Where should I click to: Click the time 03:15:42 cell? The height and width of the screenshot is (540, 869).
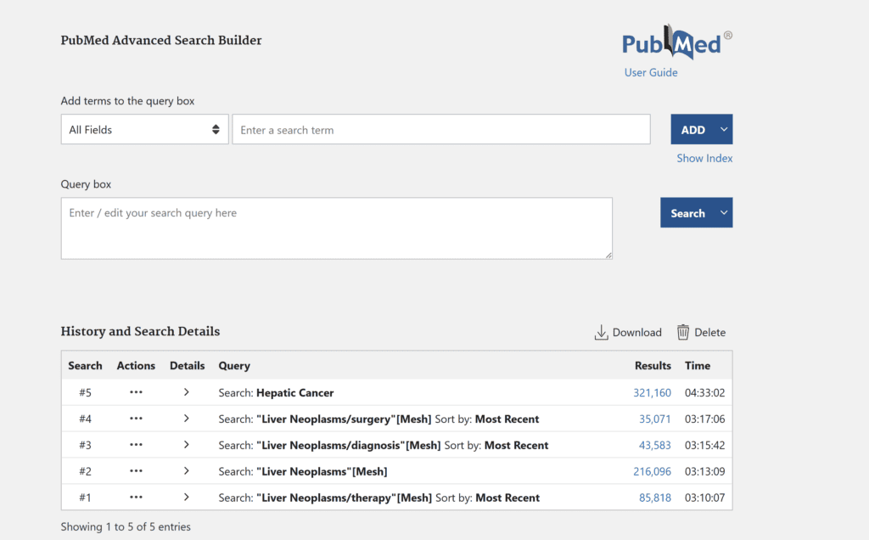704,445
